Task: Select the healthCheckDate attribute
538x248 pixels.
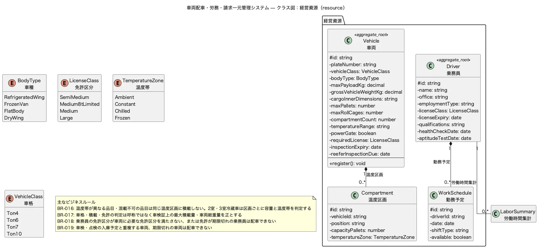Action: pyautogui.click(x=444, y=131)
